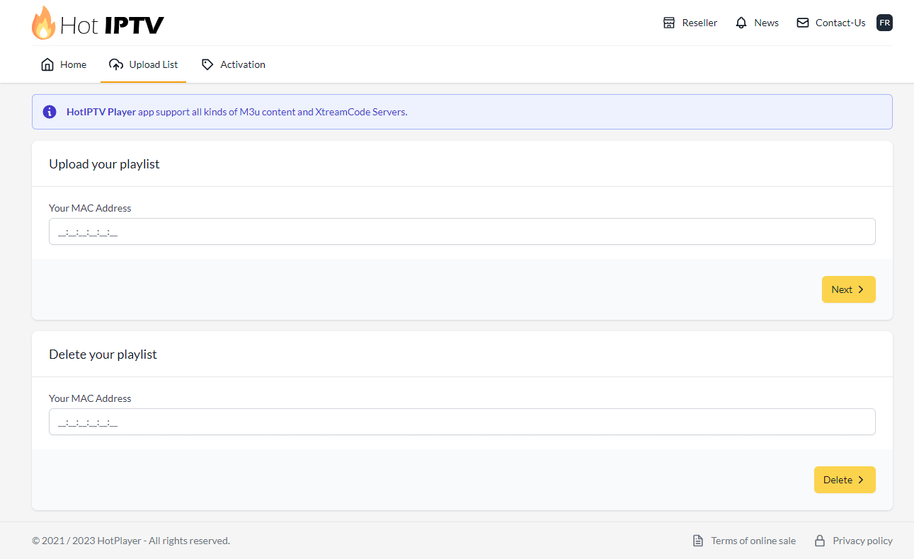Click the Upload List cloud icon
The width and height of the screenshot is (914, 559).
coord(116,64)
